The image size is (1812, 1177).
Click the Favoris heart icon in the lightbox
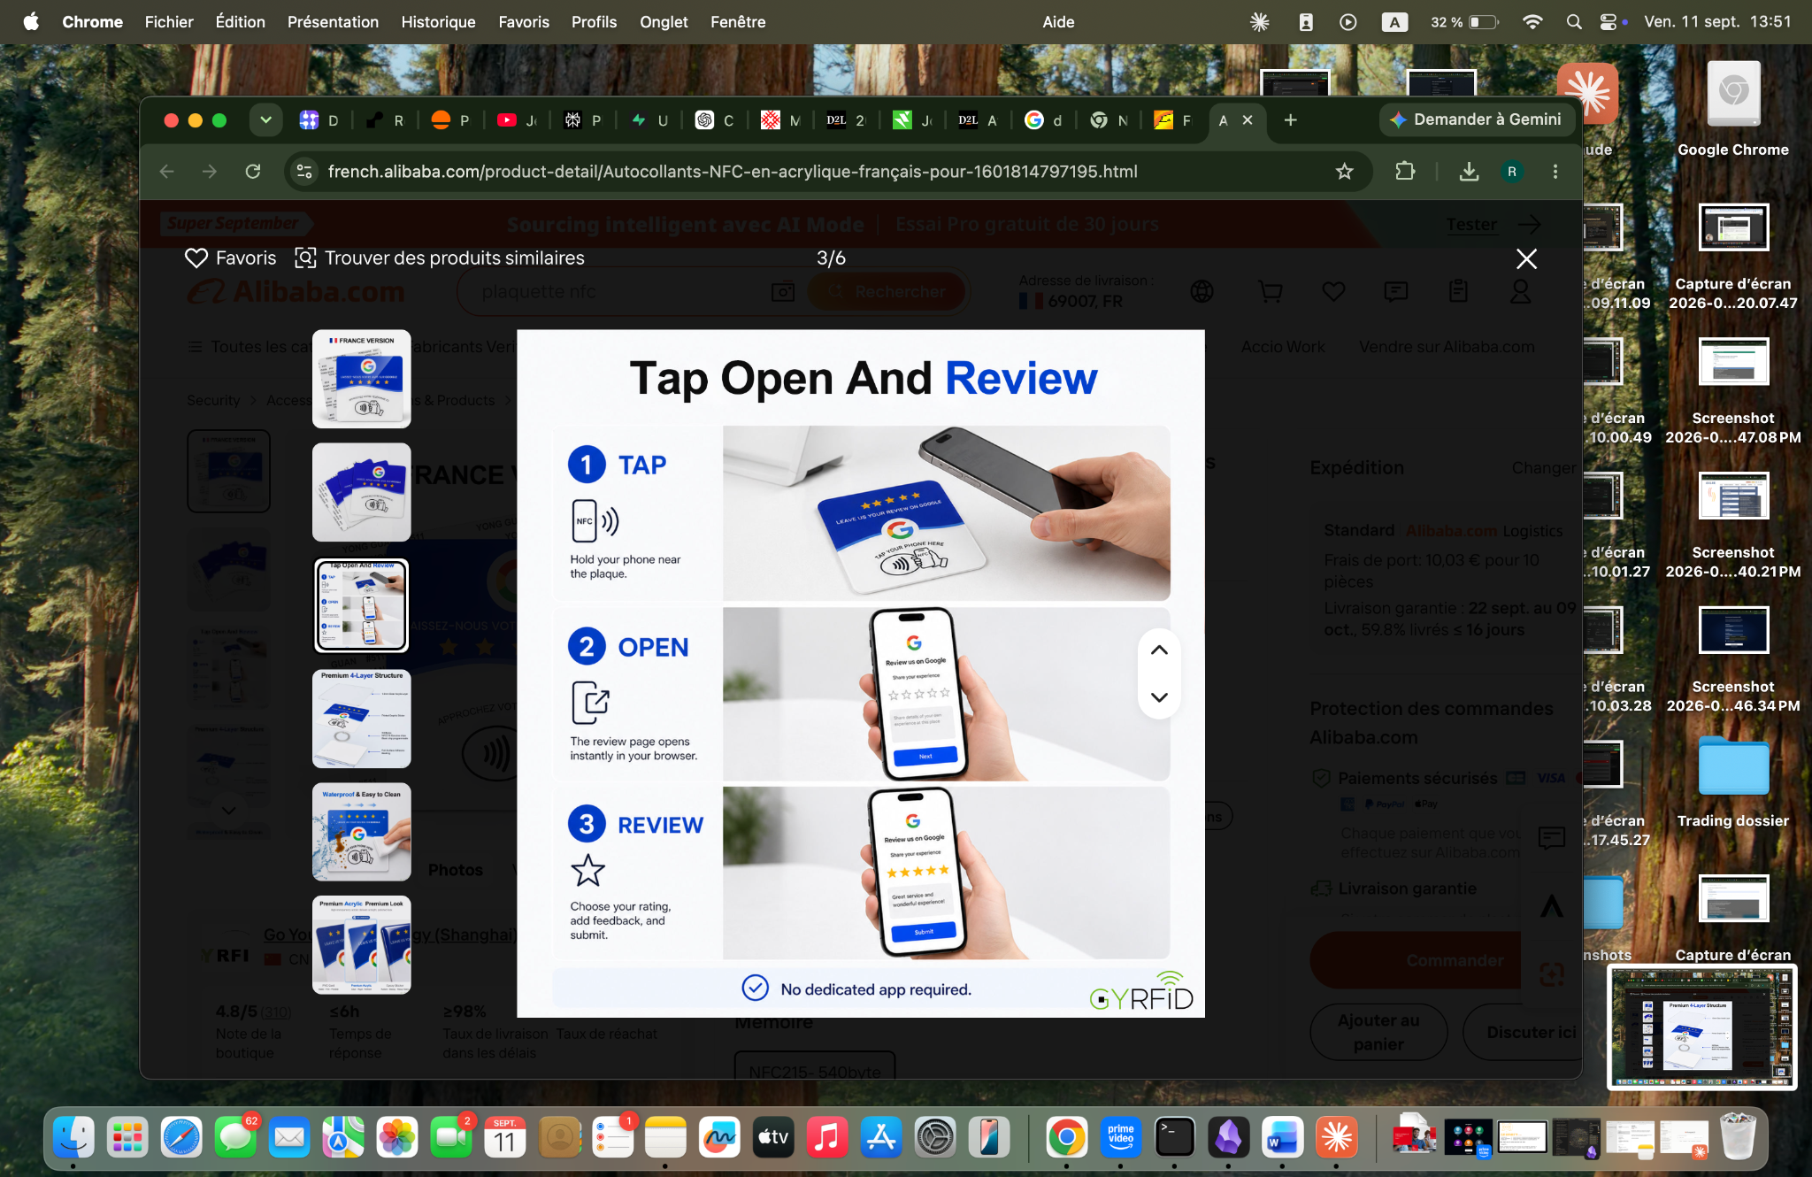point(196,258)
